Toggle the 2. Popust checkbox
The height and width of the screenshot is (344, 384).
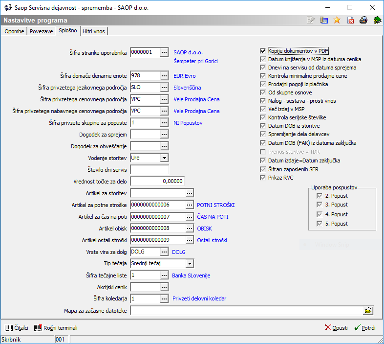320,196
